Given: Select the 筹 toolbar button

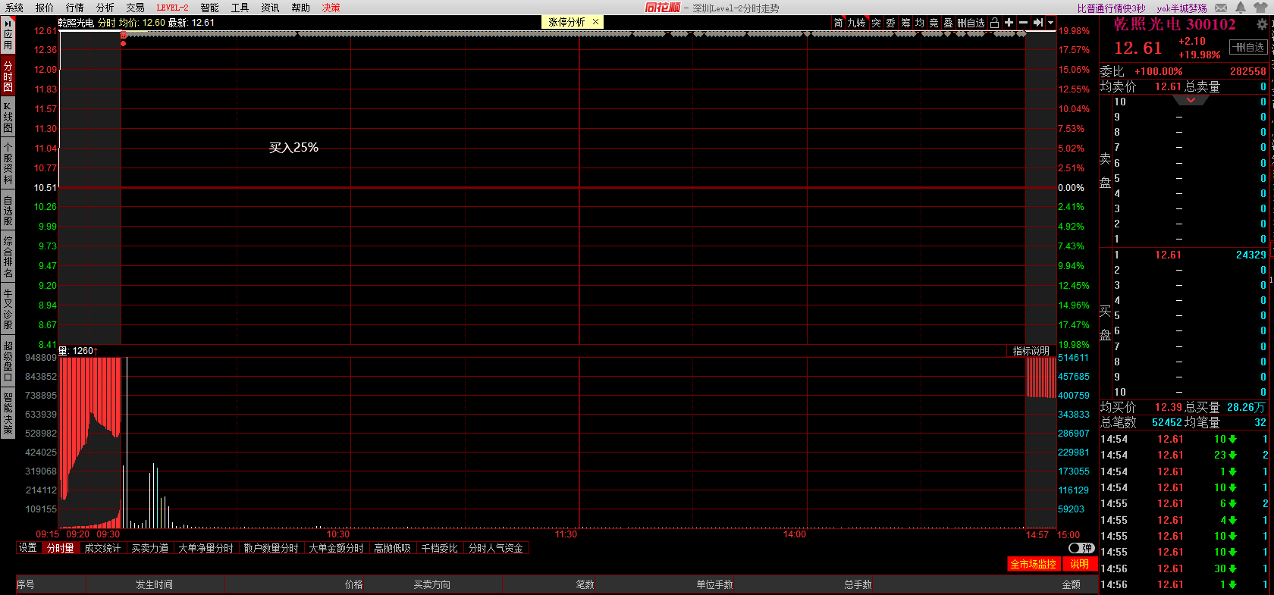Looking at the screenshot, I should [905, 23].
